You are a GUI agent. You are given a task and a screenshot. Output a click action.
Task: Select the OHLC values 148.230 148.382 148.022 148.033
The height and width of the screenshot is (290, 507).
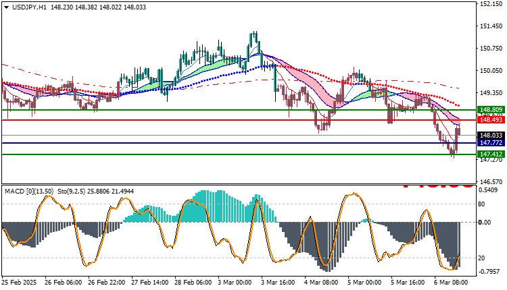tap(98, 7)
